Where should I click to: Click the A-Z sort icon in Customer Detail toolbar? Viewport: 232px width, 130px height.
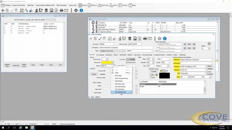[110, 39]
